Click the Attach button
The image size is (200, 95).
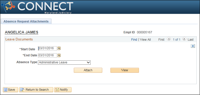(x=88, y=70)
